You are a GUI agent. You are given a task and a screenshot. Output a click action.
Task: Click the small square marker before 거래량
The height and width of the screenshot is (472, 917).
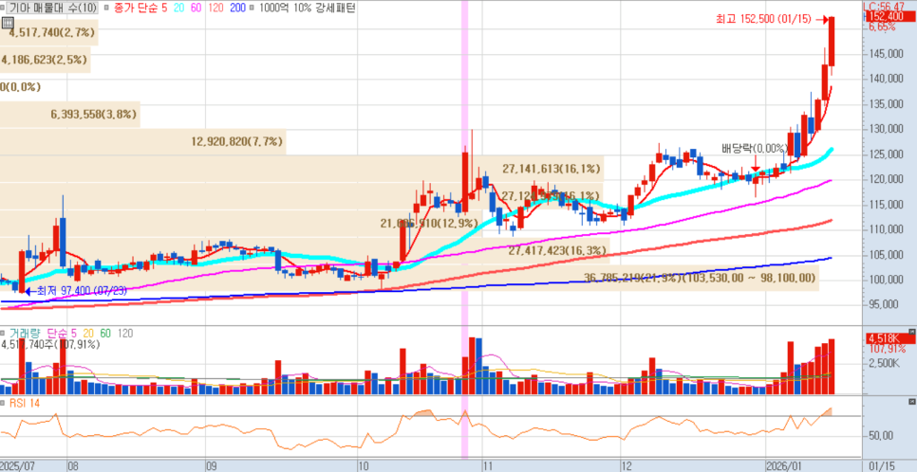(x=4, y=334)
